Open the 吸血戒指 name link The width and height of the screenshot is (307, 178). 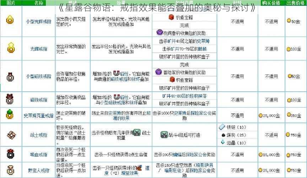pos(39,155)
